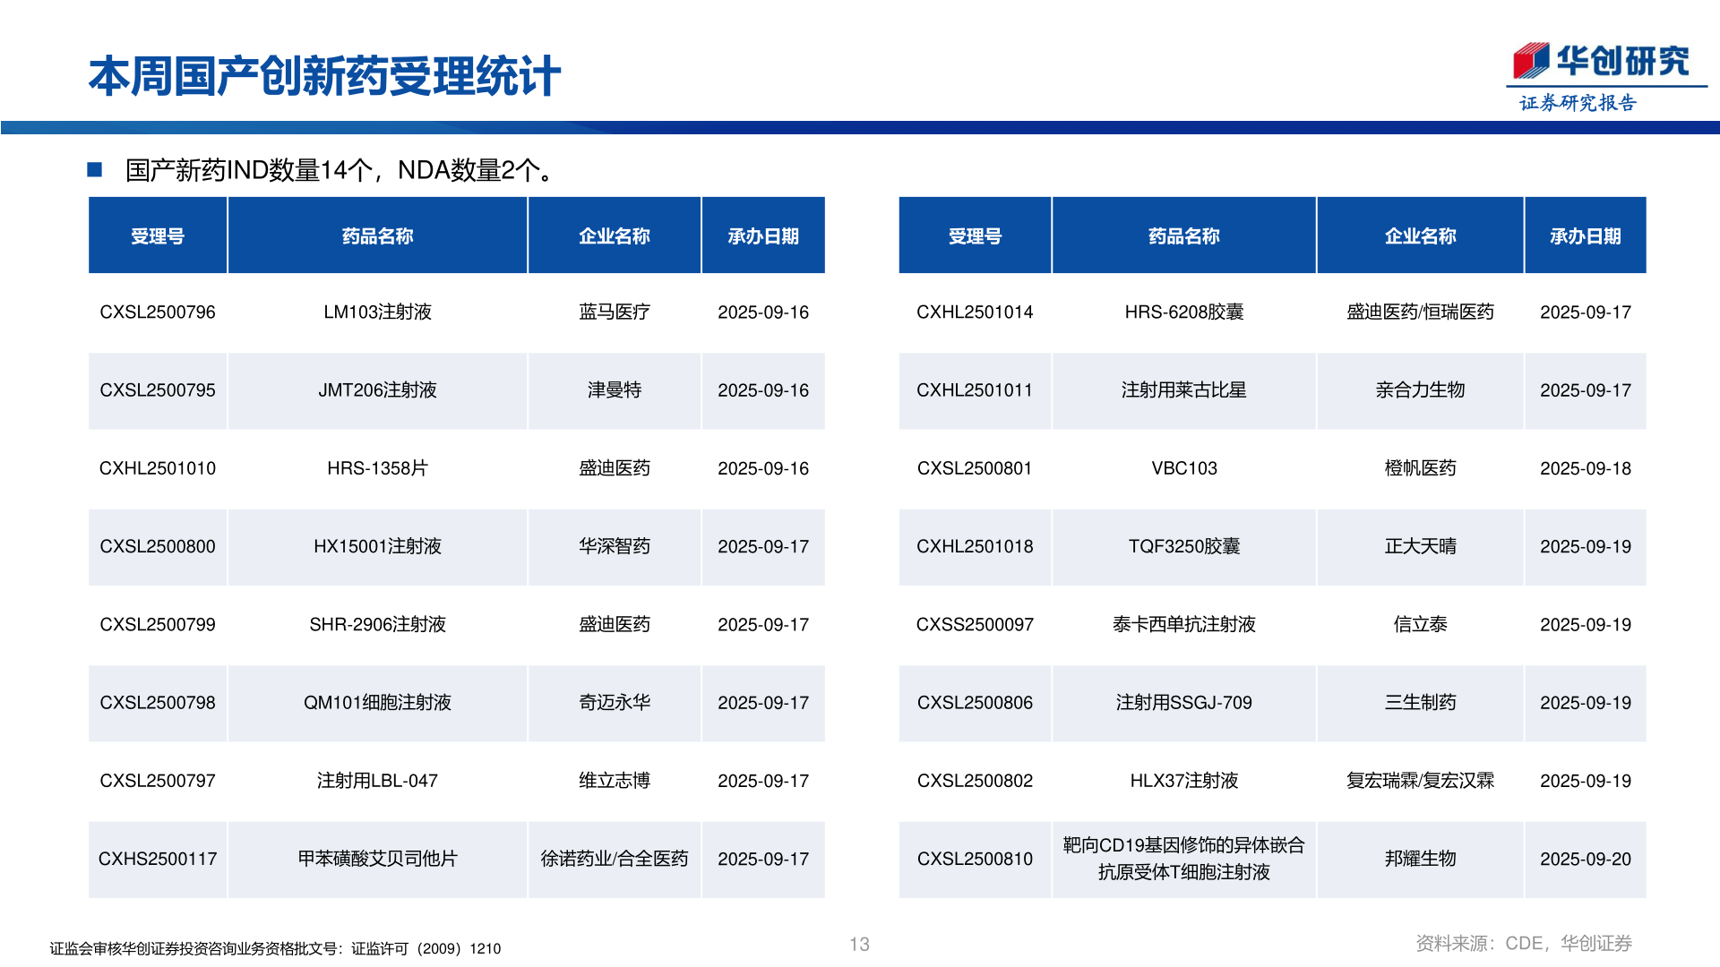
Task: Click the slide title 本周国产创新药受理统计
Action: (324, 76)
